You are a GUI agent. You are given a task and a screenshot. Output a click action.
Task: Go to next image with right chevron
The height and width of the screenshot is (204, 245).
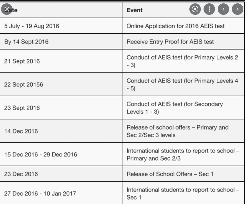click(x=238, y=9)
